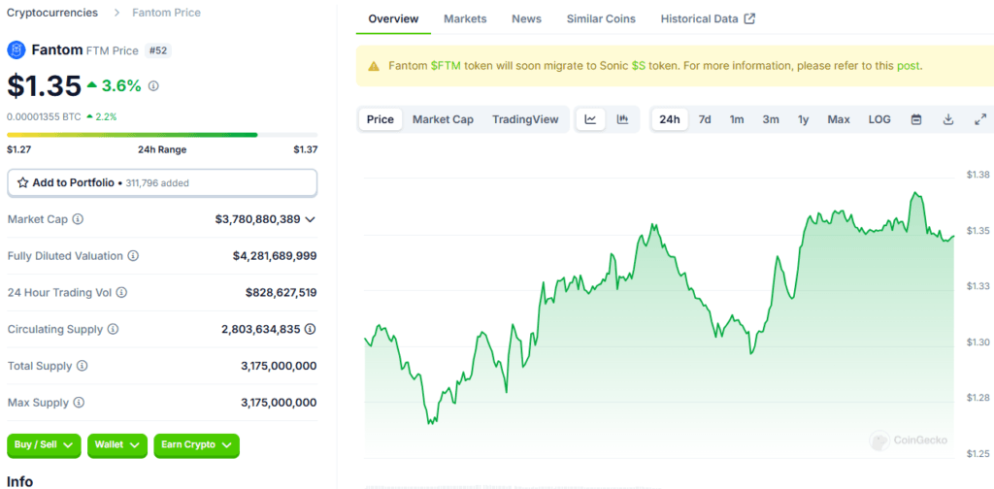994x489 pixels.
Task: Click the $1.27 range low label
Action: [x=18, y=149]
